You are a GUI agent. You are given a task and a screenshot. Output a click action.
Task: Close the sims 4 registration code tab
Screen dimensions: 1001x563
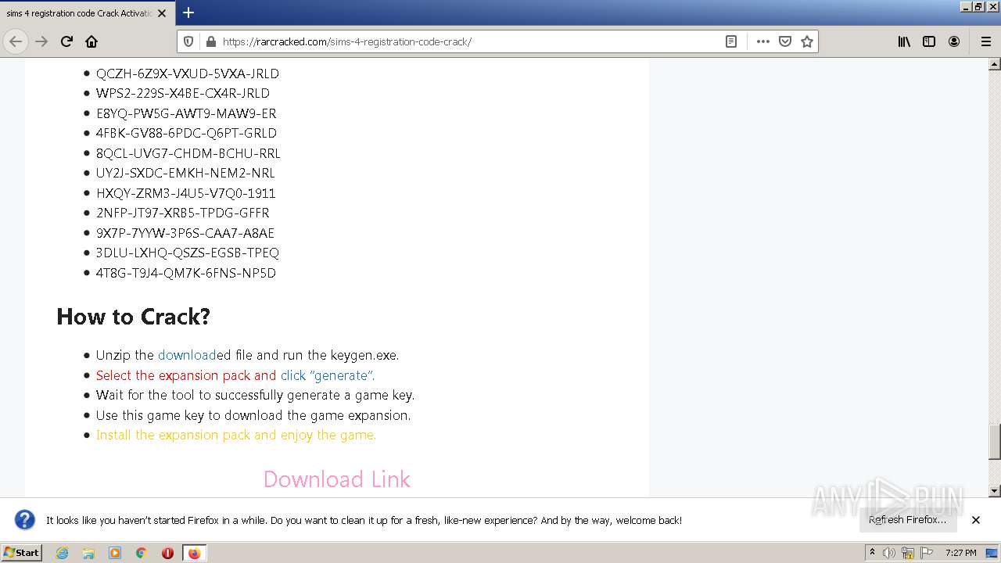pos(162,13)
